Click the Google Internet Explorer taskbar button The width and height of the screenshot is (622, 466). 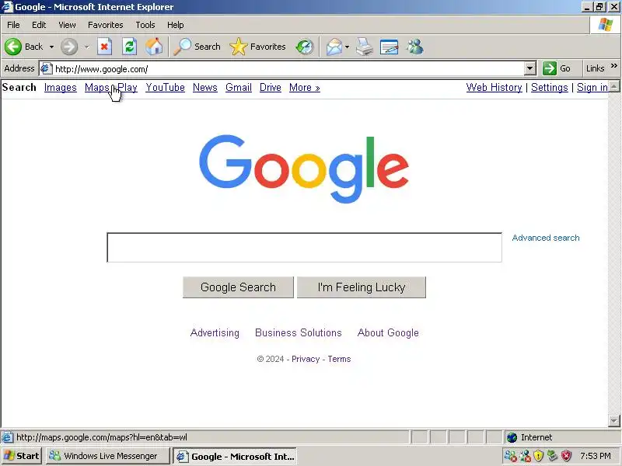[x=236, y=456]
